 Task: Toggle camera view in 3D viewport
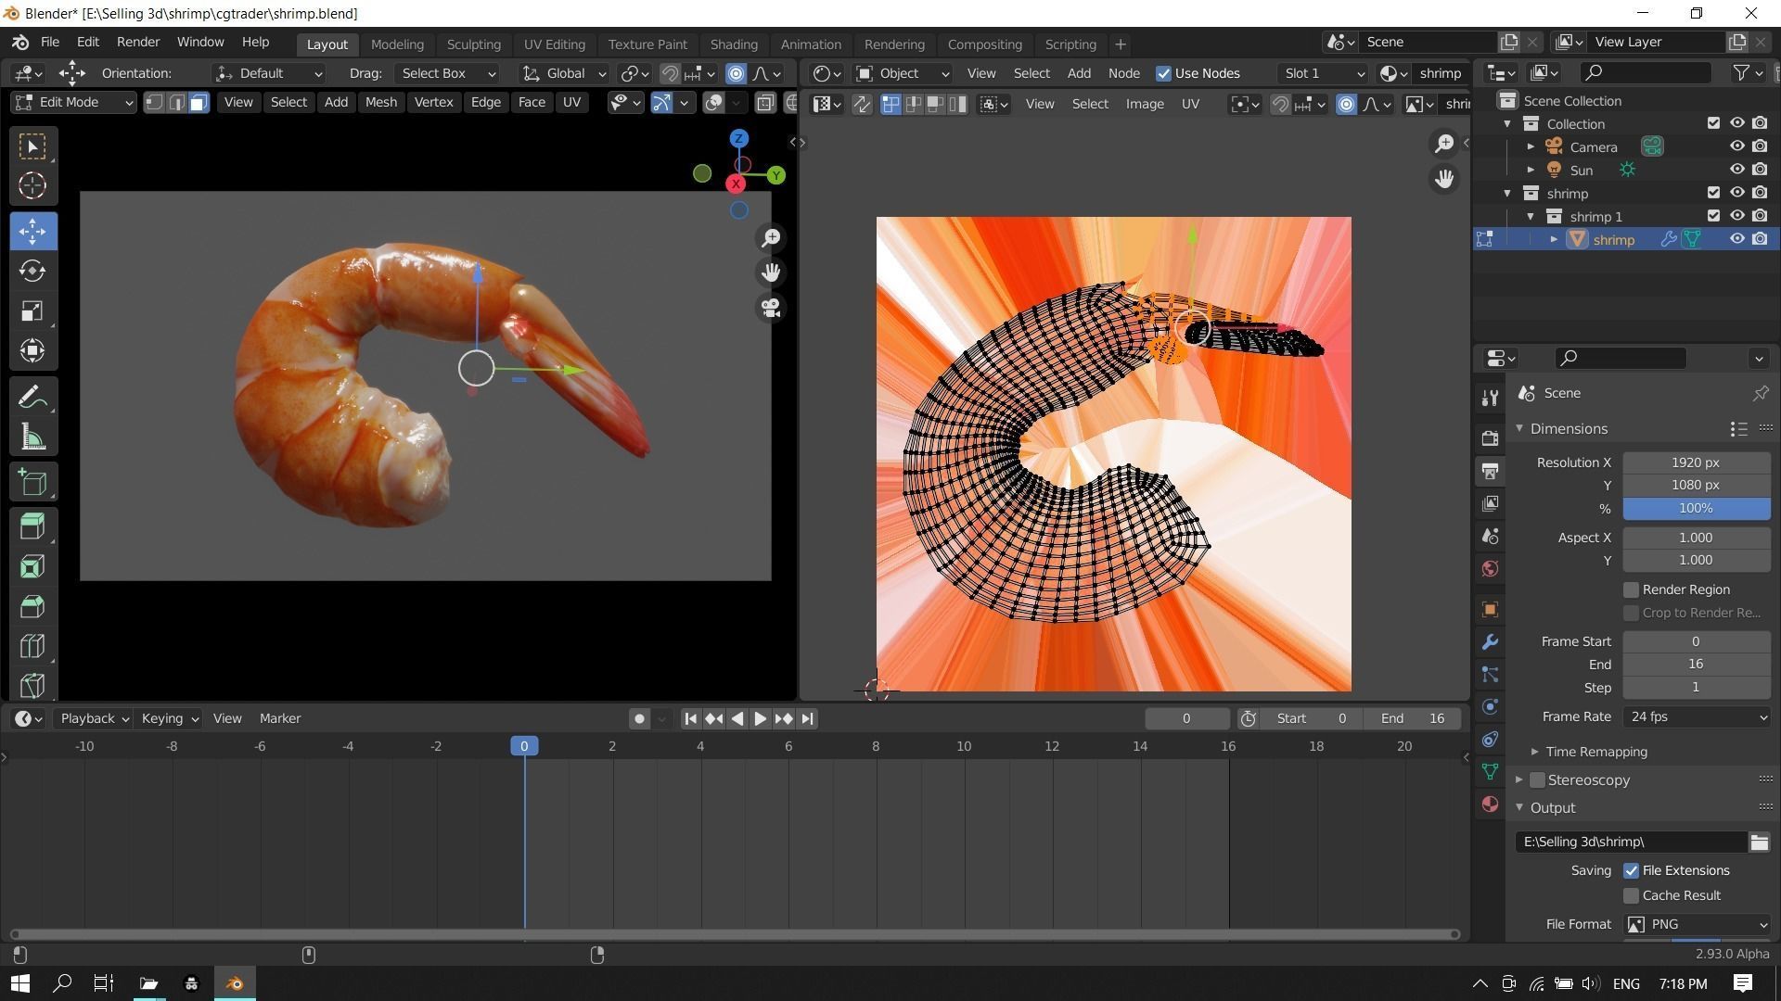click(771, 308)
